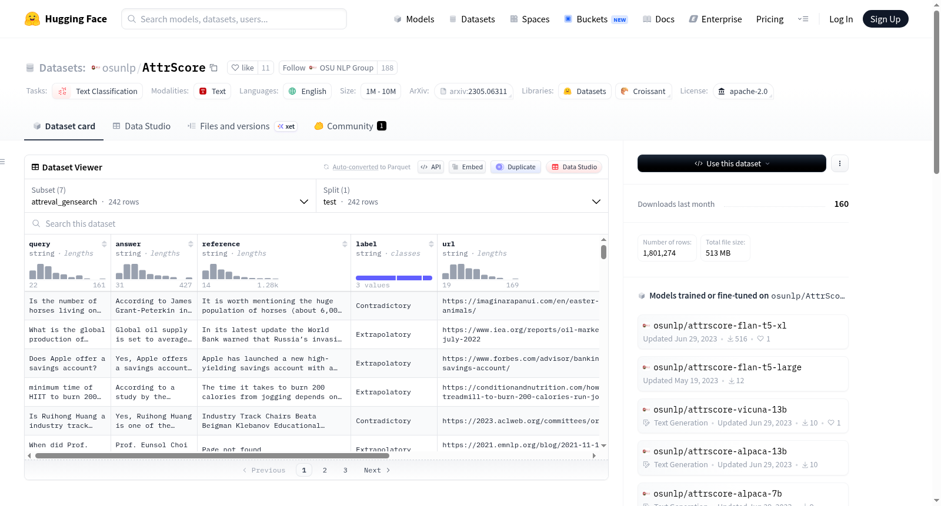
Task: Open Enterprise in top navigation
Action: tap(715, 19)
